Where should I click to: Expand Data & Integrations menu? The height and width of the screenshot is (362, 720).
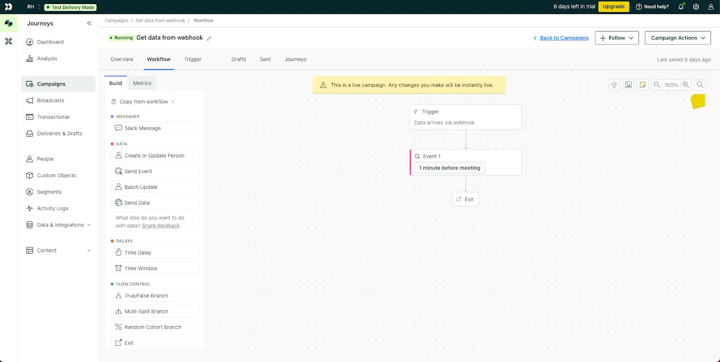coord(58,225)
